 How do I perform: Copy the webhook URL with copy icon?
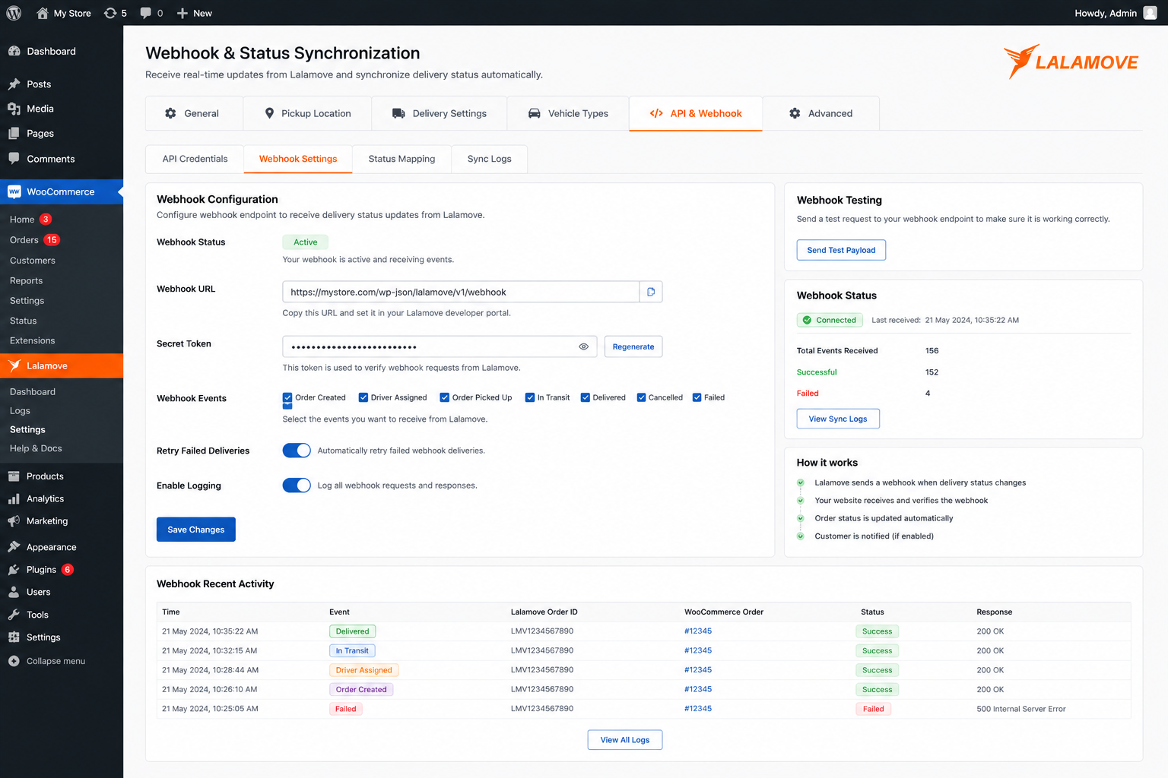coord(651,292)
